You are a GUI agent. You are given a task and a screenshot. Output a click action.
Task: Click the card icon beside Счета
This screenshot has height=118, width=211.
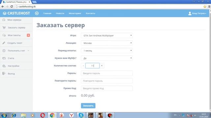coord(4,58)
